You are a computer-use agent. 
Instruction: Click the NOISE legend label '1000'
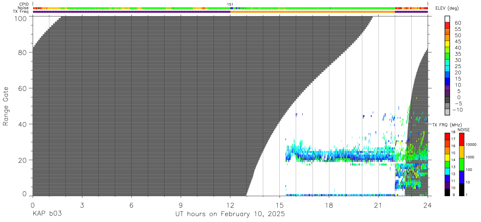[470, 157]
